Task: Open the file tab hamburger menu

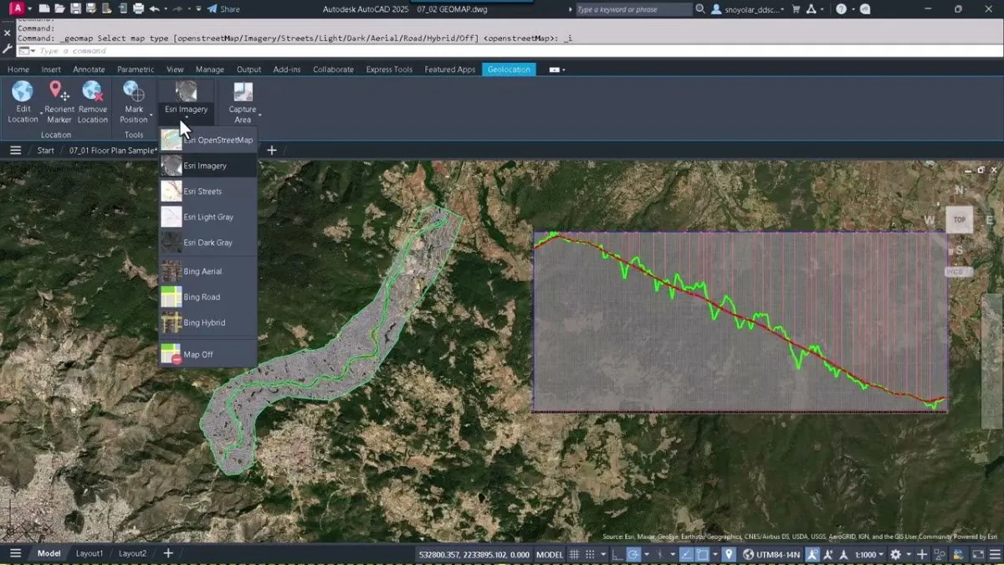Action: (15, 151)
